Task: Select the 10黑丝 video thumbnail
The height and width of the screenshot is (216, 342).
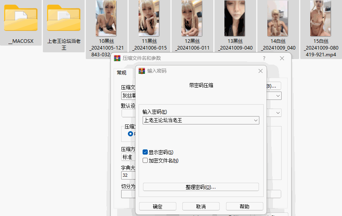Action: (106, 18)
